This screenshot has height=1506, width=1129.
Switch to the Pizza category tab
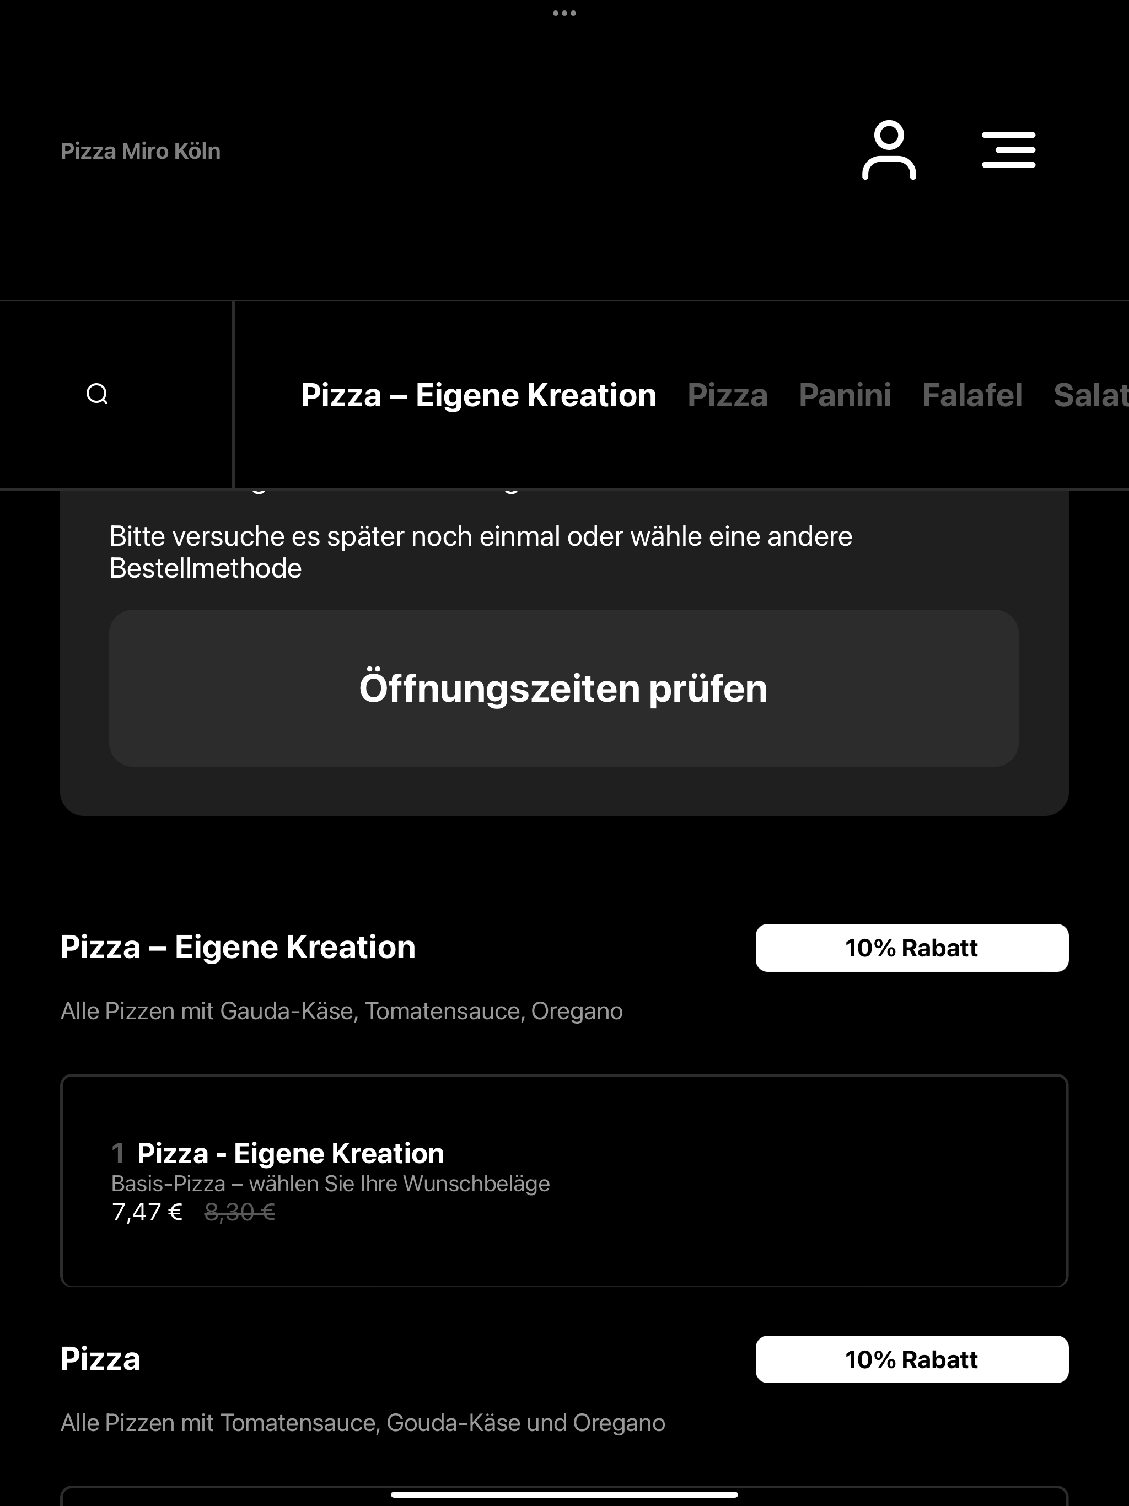[x=727, y=395]
